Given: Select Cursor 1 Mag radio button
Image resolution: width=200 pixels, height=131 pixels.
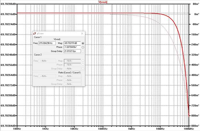Looking at the screenshot, I should (83, 43).
